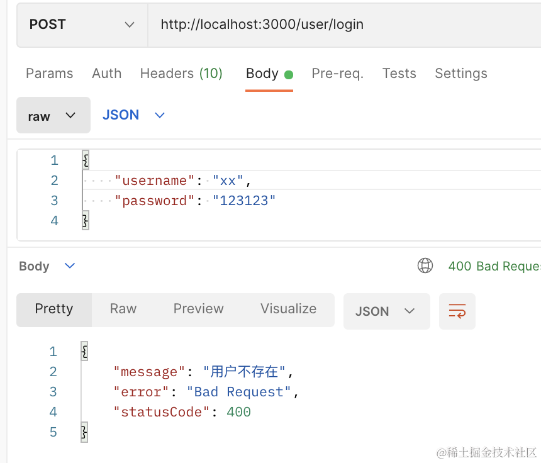This screenshot has height=463, width=541.
Task: Go to the Pre-req. tab
Action: [x=337, y=74]
